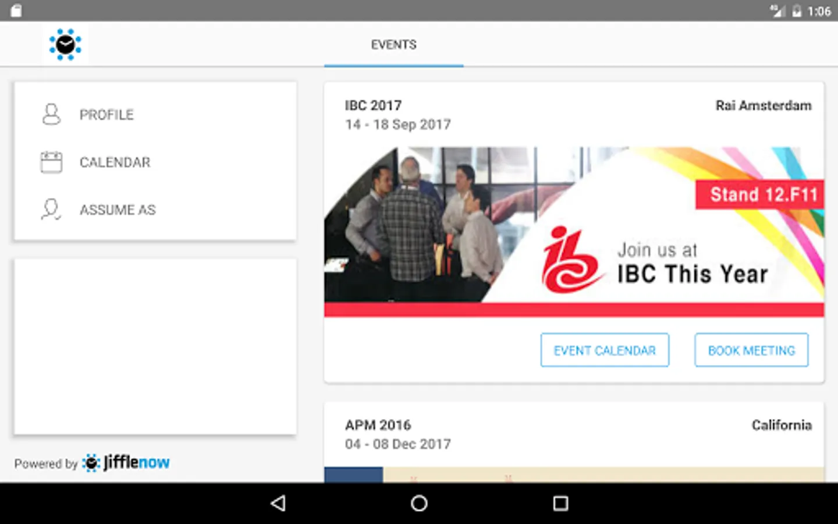Image resolution: width=838 pixels, height=524 pixels.
Task: Tap the Jifflenow powered-by logo
Action: [126, 462]
